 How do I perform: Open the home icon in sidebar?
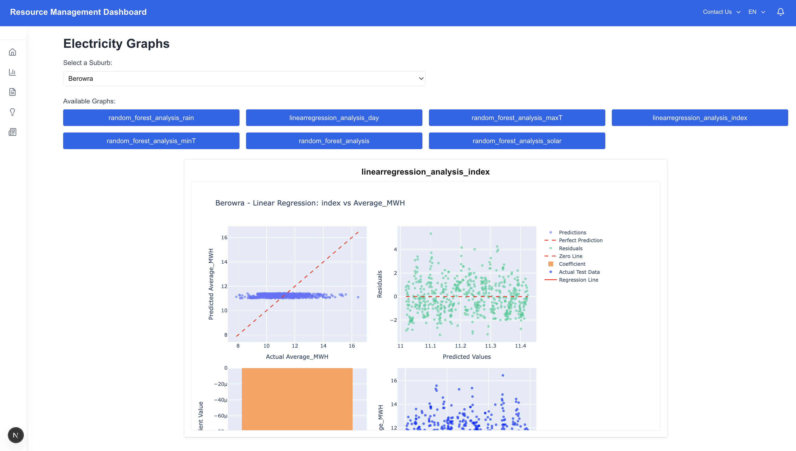12,52
